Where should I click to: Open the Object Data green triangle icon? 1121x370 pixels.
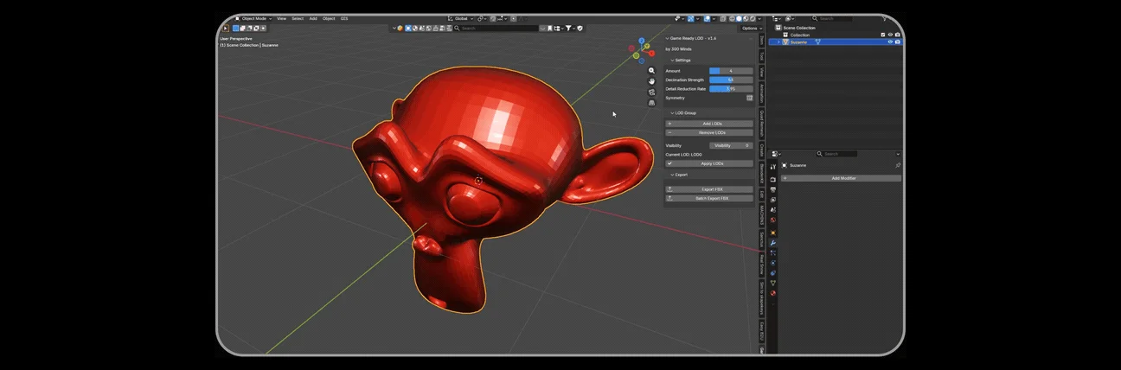point(772,283)
